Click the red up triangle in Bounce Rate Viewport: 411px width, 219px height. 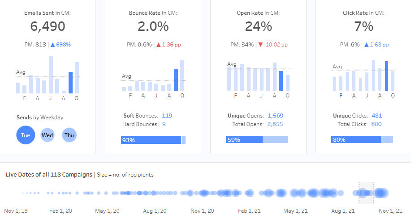click(x=158, y=45)
